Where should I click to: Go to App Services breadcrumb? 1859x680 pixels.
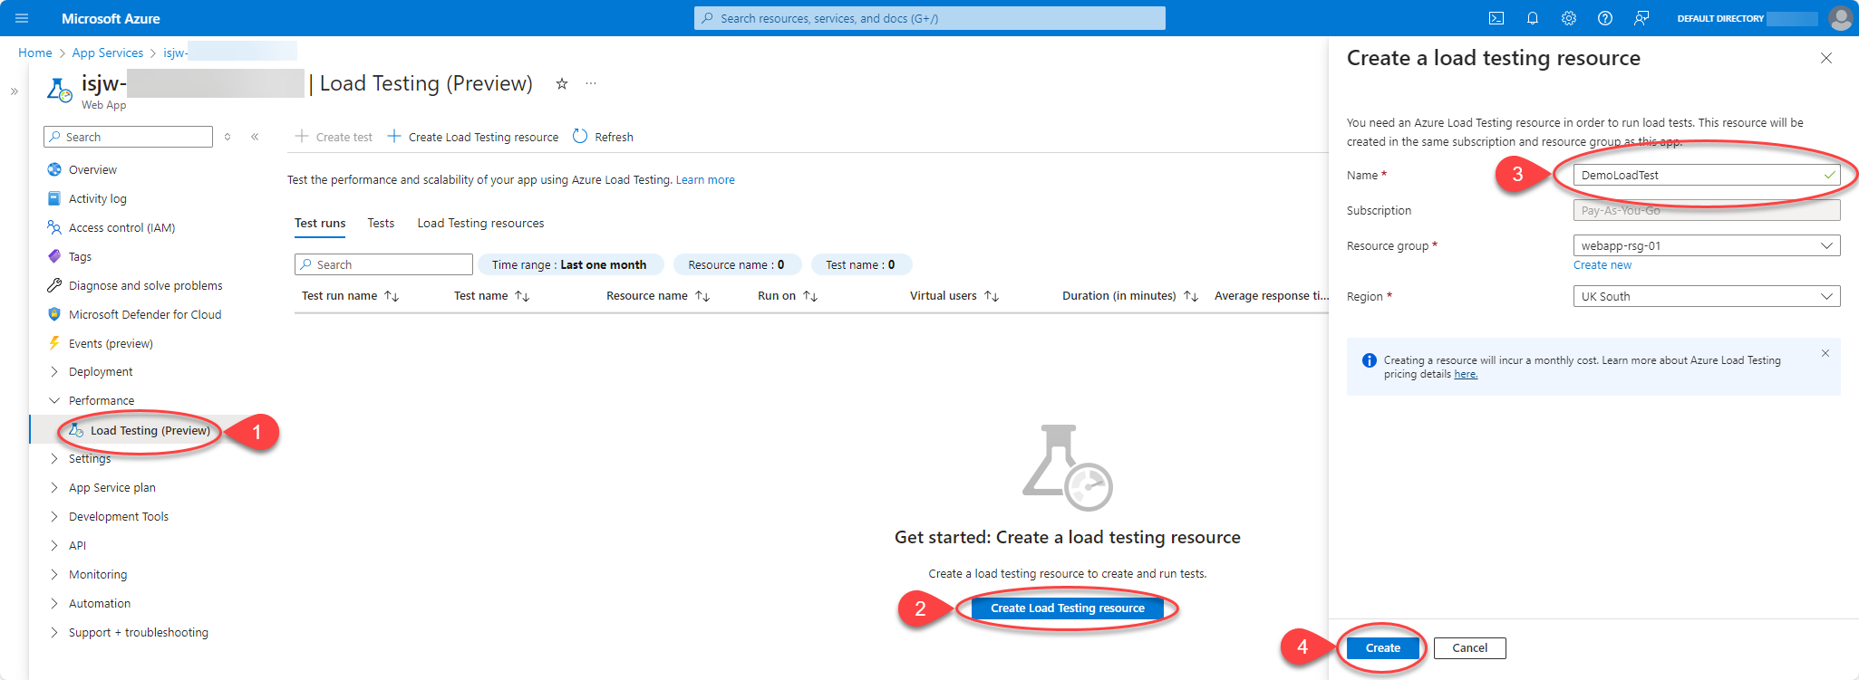pos(108,53)
